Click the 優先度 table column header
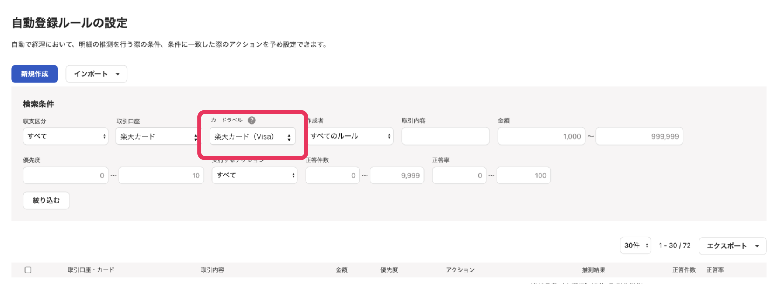Screen dimensions: 777x284 tap(389, 270)
